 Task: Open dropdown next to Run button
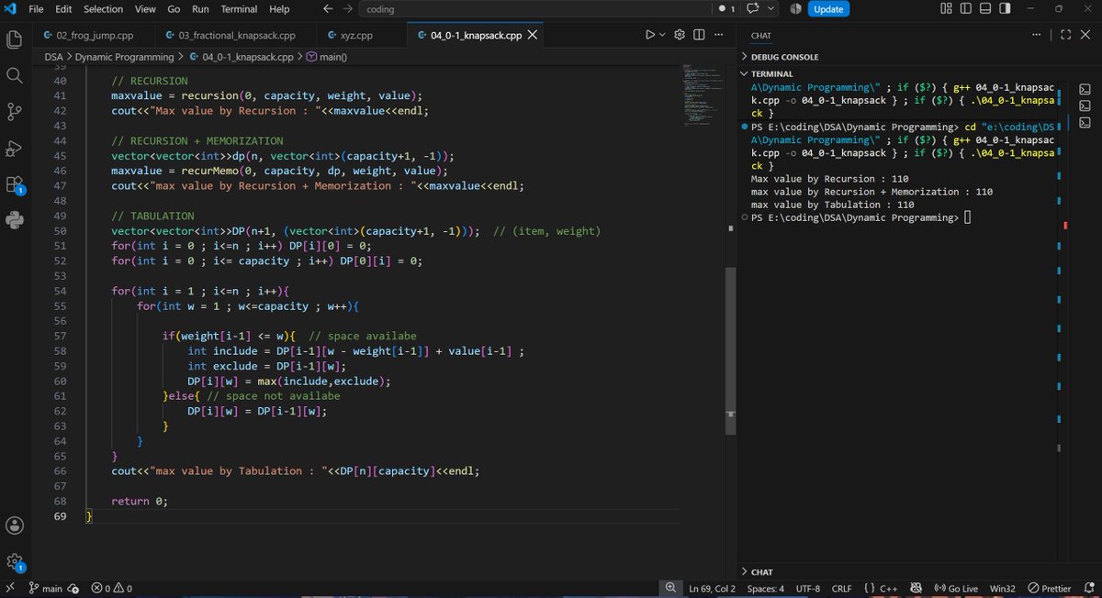tap(662, 35)
